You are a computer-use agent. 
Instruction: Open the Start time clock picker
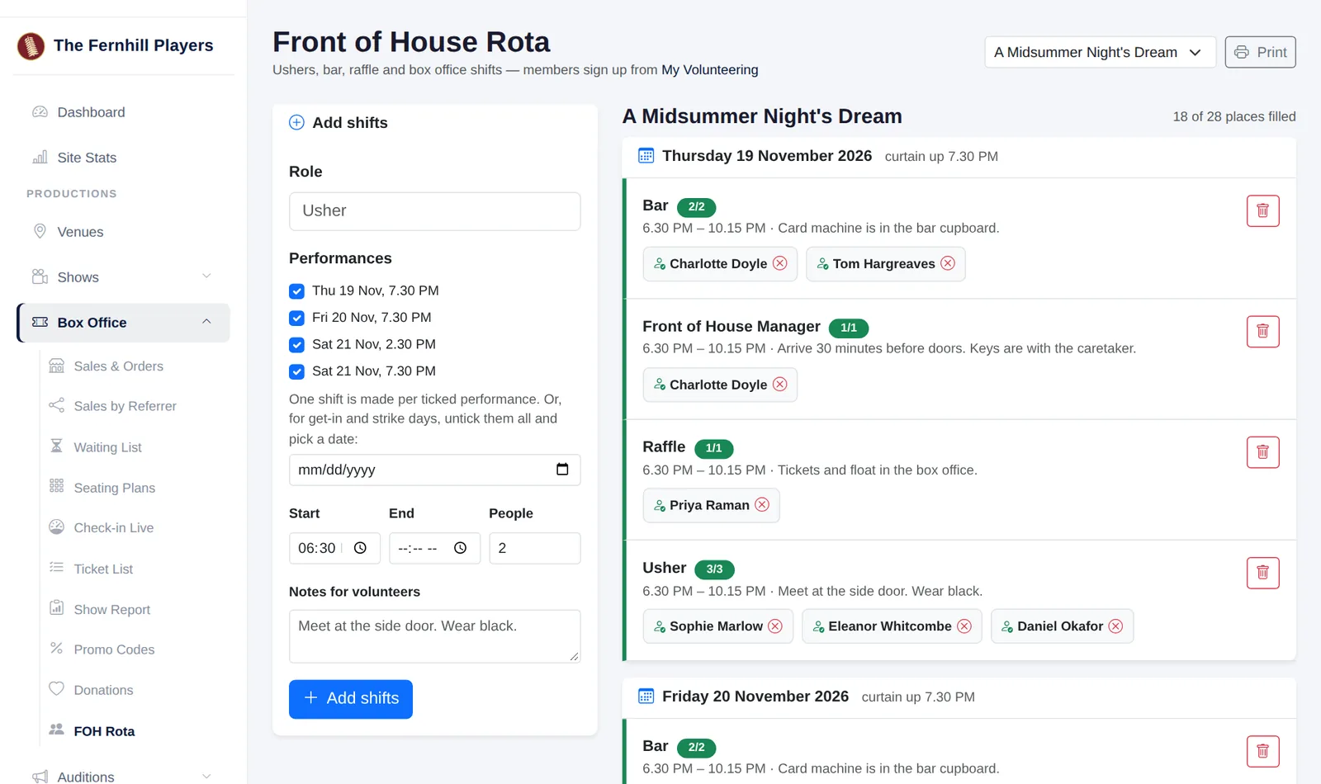(x=360, y=548)
